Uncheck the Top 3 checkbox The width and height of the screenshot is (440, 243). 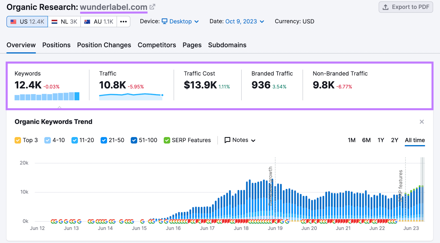[18, 140]
